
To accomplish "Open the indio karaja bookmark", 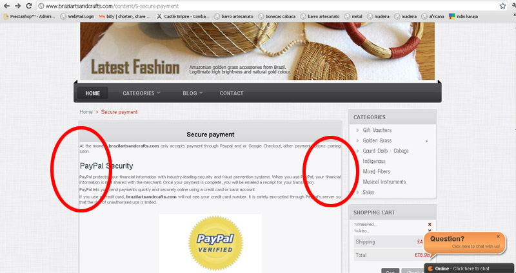I will tap(463, 16).
